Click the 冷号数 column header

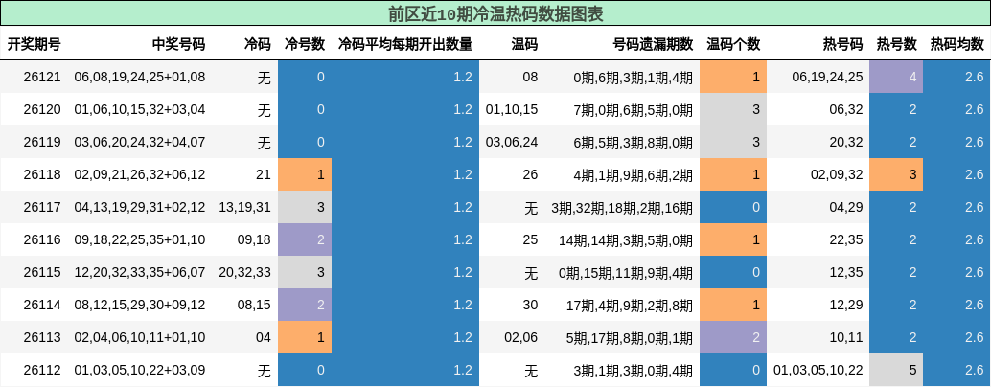pyautogui.click(x=305, y=44)
